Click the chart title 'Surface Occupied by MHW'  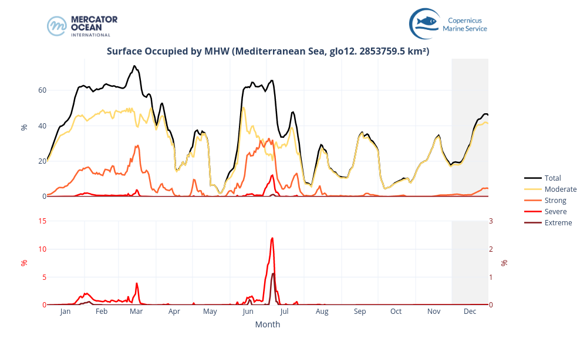point(268,51)
